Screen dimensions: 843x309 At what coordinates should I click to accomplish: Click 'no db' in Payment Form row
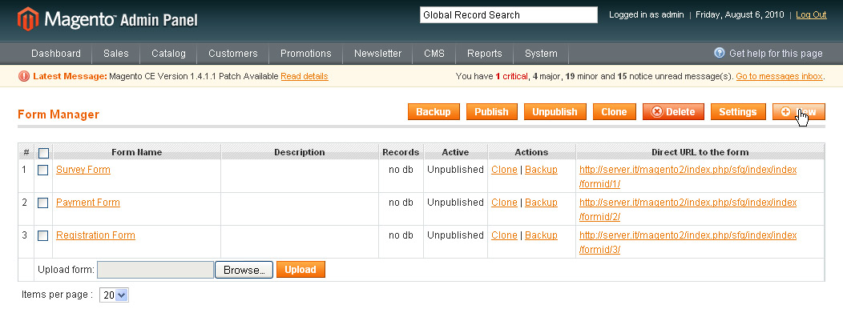coord(401,202)
